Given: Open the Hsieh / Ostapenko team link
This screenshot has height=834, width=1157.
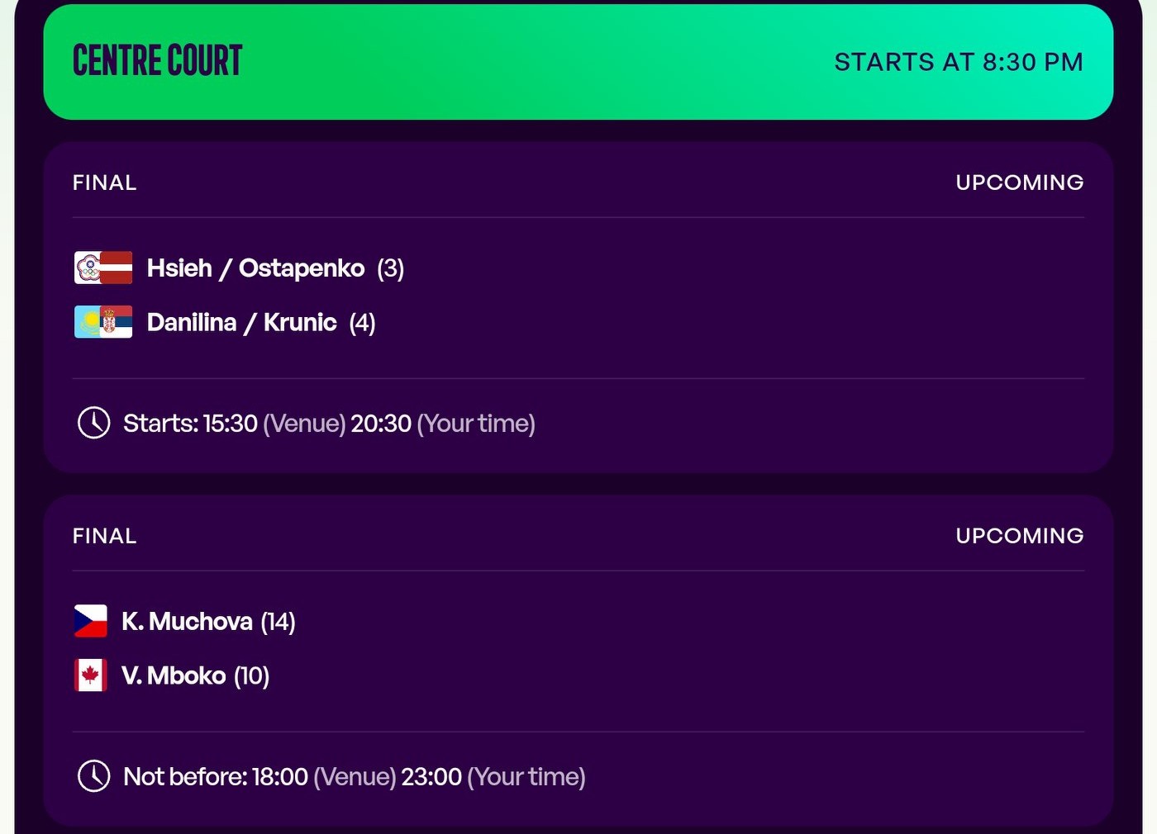Looking at the screenshot, I should 255,268.
